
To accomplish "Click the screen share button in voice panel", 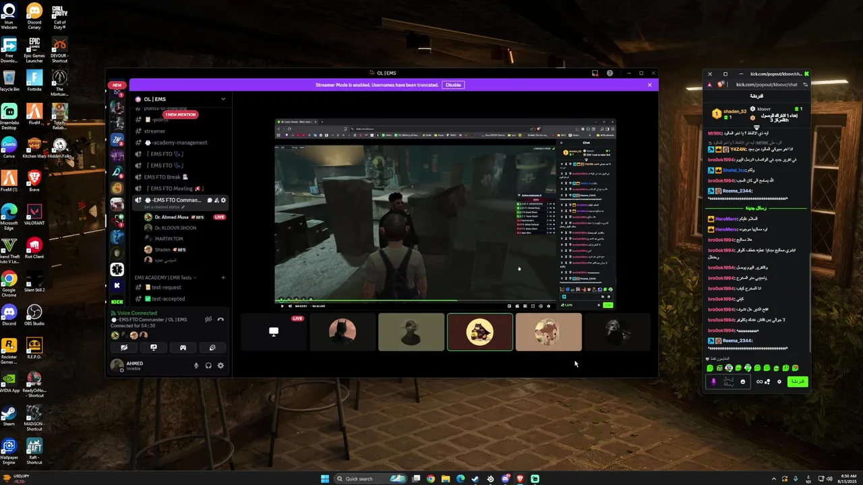I will (x=154, y=348).
